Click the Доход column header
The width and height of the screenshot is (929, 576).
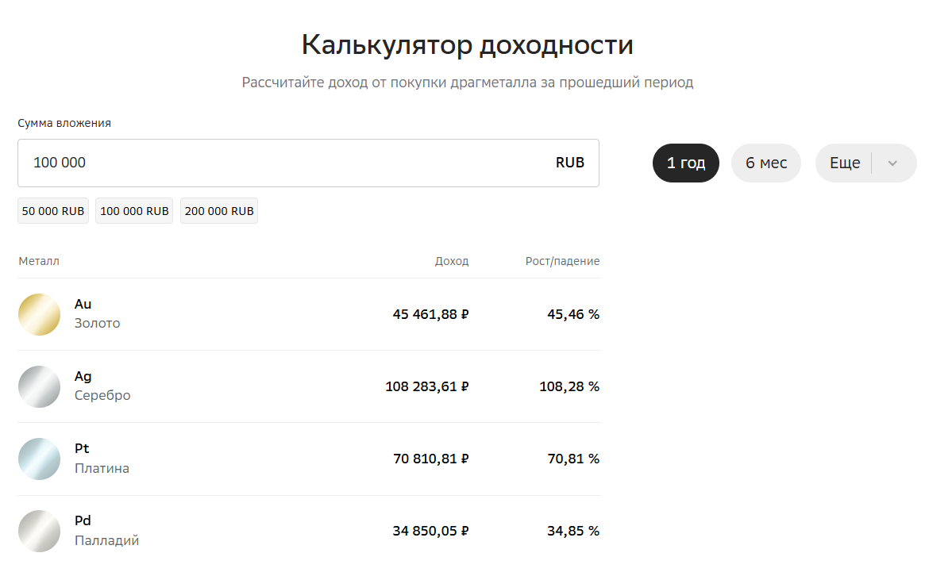pyautogui.click(x=452, y=261)
